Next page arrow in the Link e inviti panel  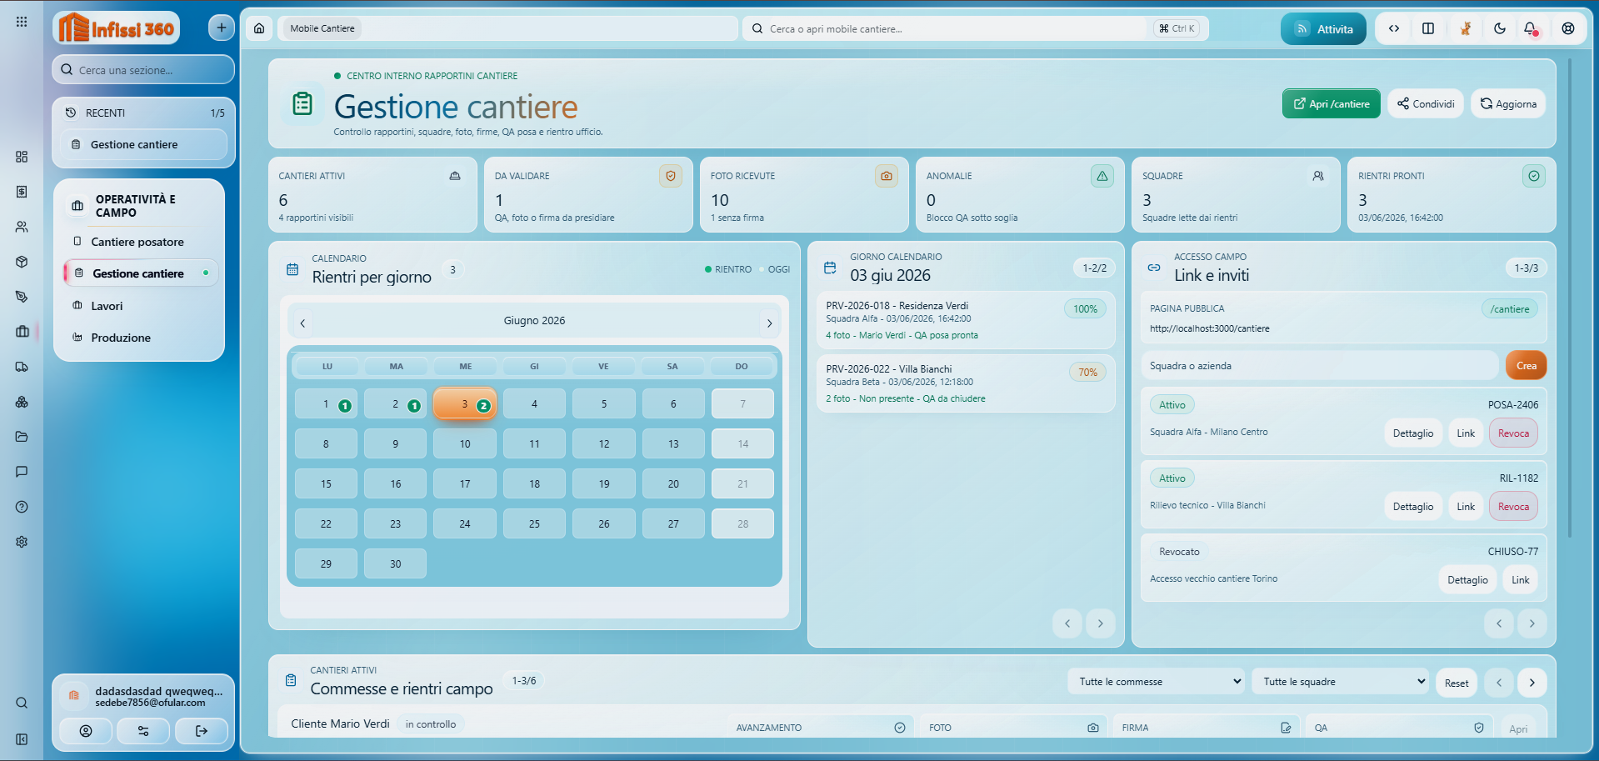pos(1532,623)
